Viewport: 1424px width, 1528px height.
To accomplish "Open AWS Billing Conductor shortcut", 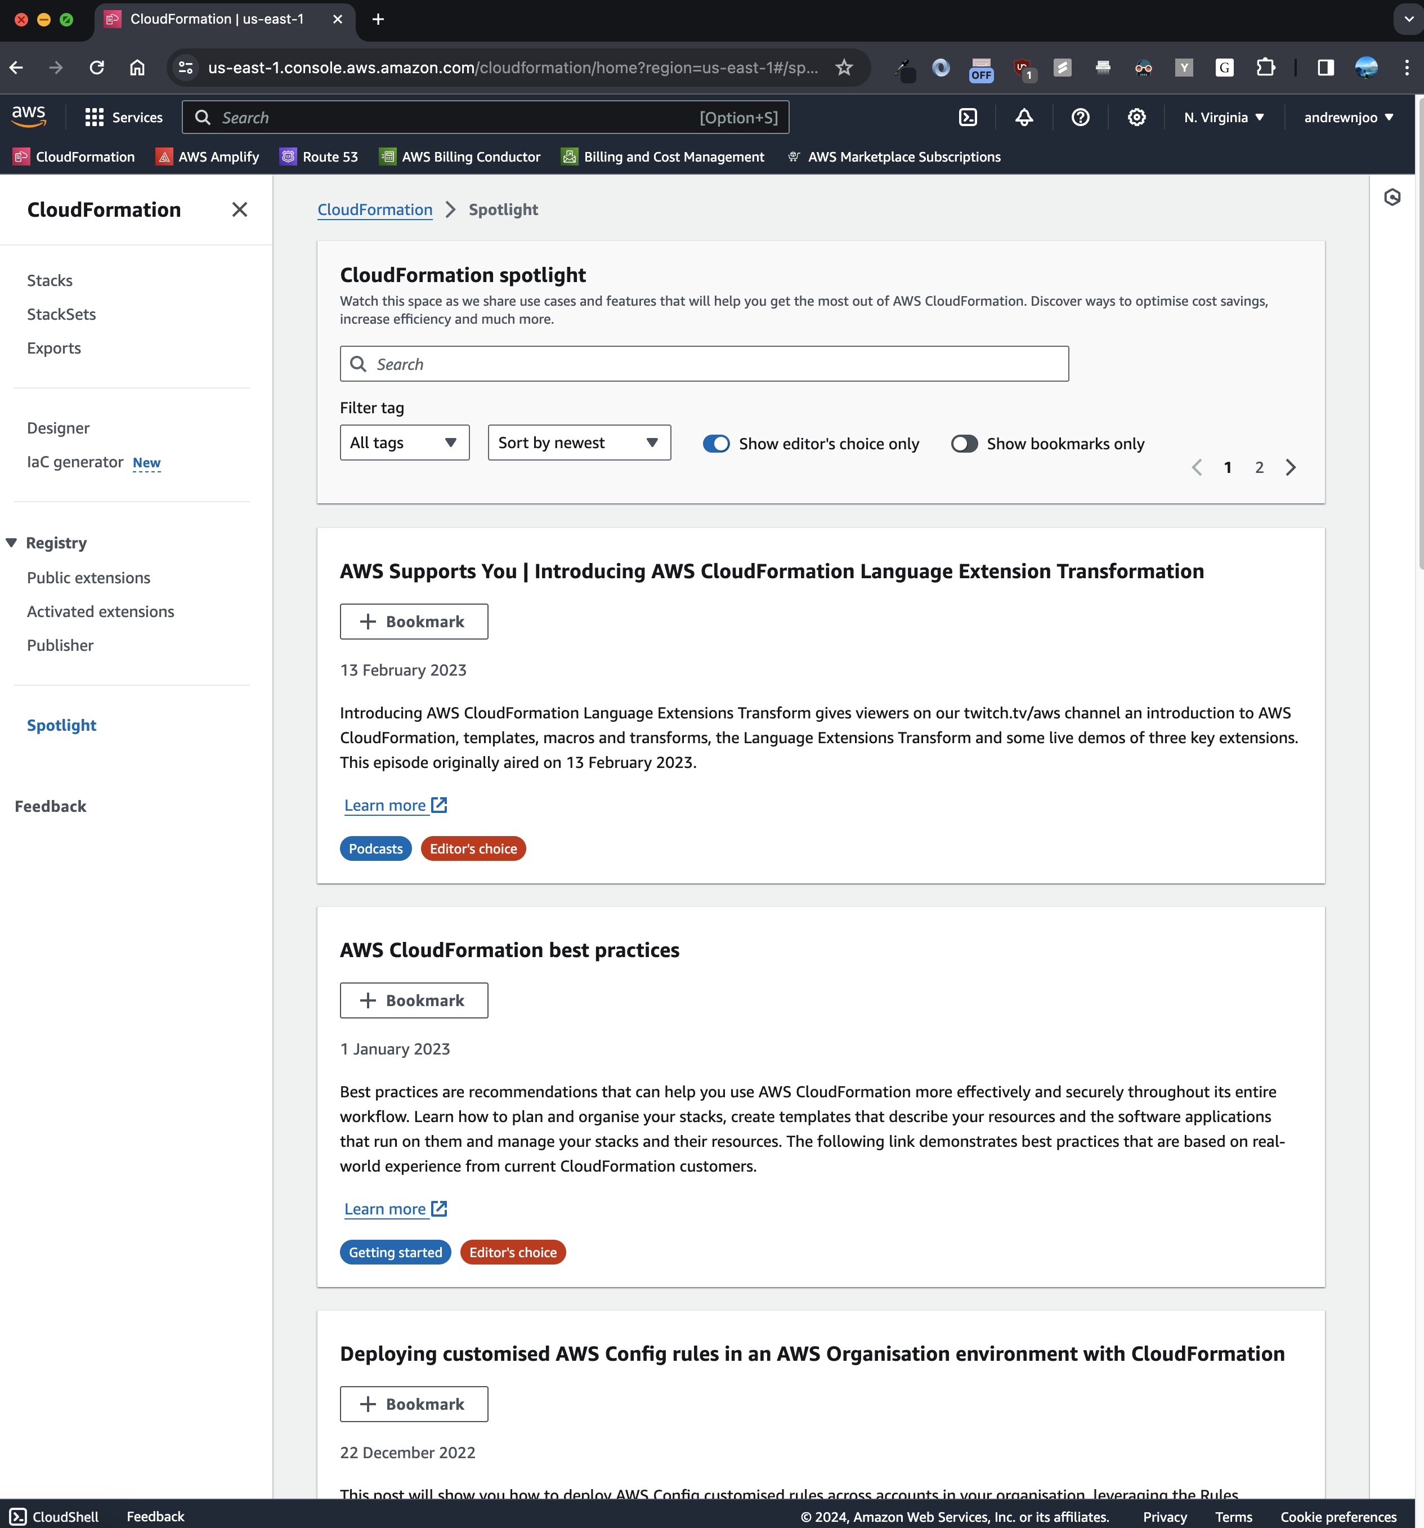I will 460,157.
